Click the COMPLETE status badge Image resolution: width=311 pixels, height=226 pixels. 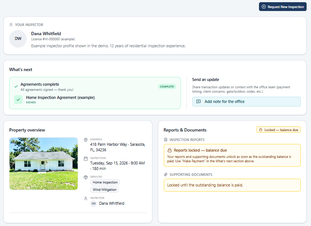167,87
